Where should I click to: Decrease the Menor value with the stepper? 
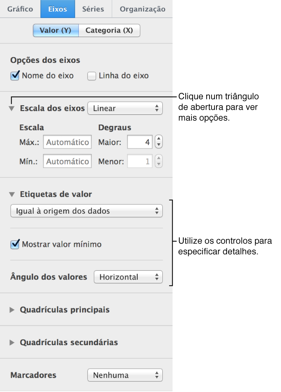click(x=159, y=163)
